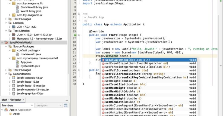This screenshot has width=223, height=116.
Task: Open the <empty> filter dropdown
Action: (49, 105)
